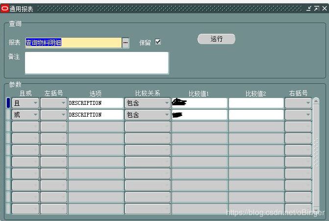Click the 运行 button
Image resolution: width=329 pixels, height=221 pixels.
216,39
